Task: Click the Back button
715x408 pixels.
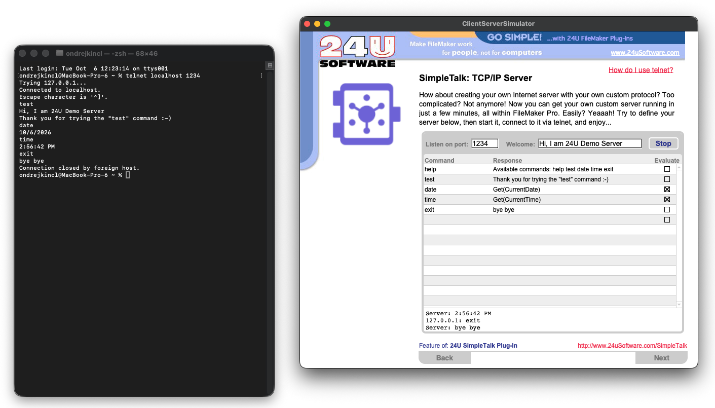Action: pyautogui.click(x=444, y=358)
